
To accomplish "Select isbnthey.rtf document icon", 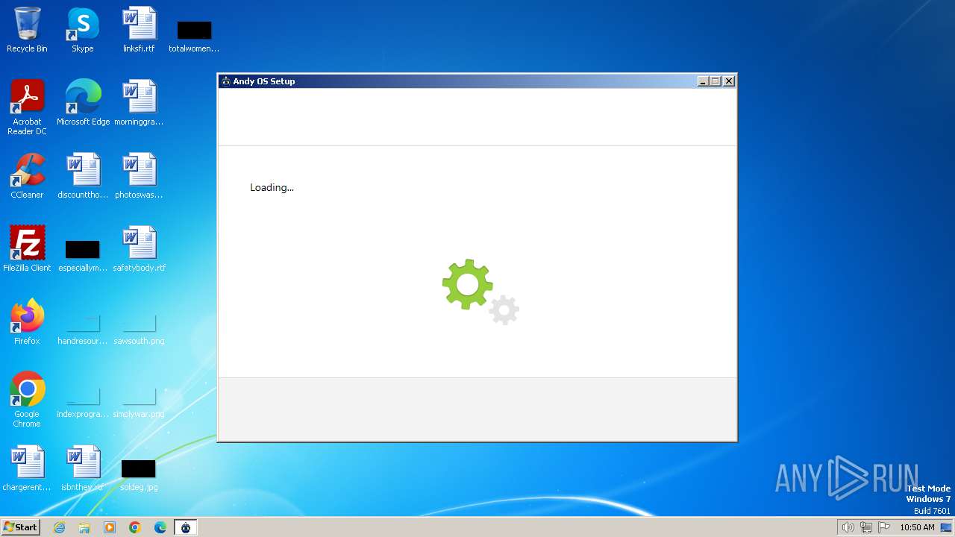I will (x=83, y=468).
